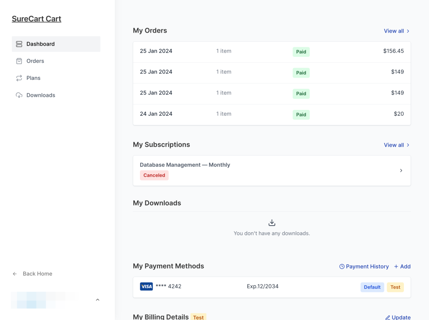Click the Paid badge on the $156.45 order
Image resolution: width=429 pixels, height=320 pixels.
pyautogui.click(x=301, y=52)
